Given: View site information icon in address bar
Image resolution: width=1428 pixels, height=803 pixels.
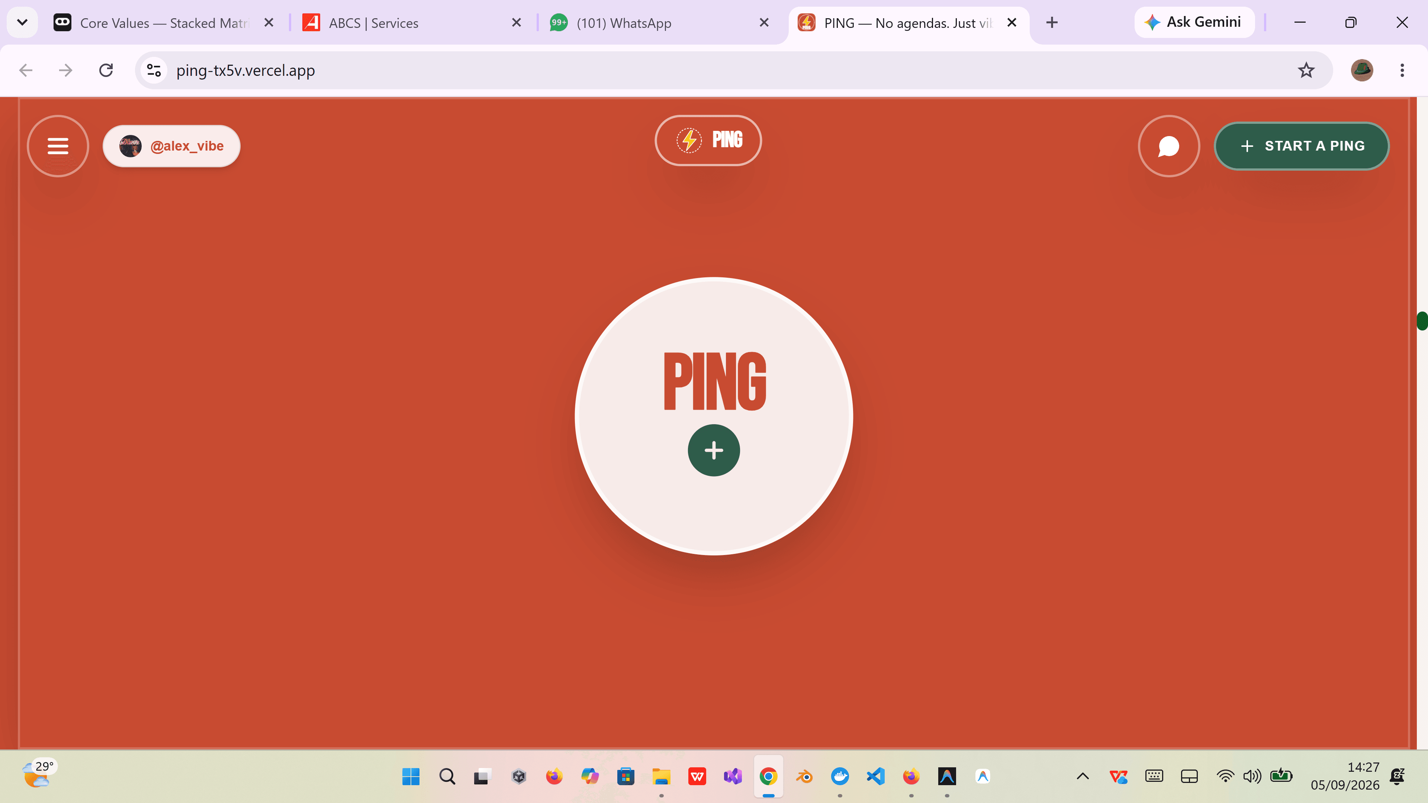Looking at the screenshot, I should [154, 70].
